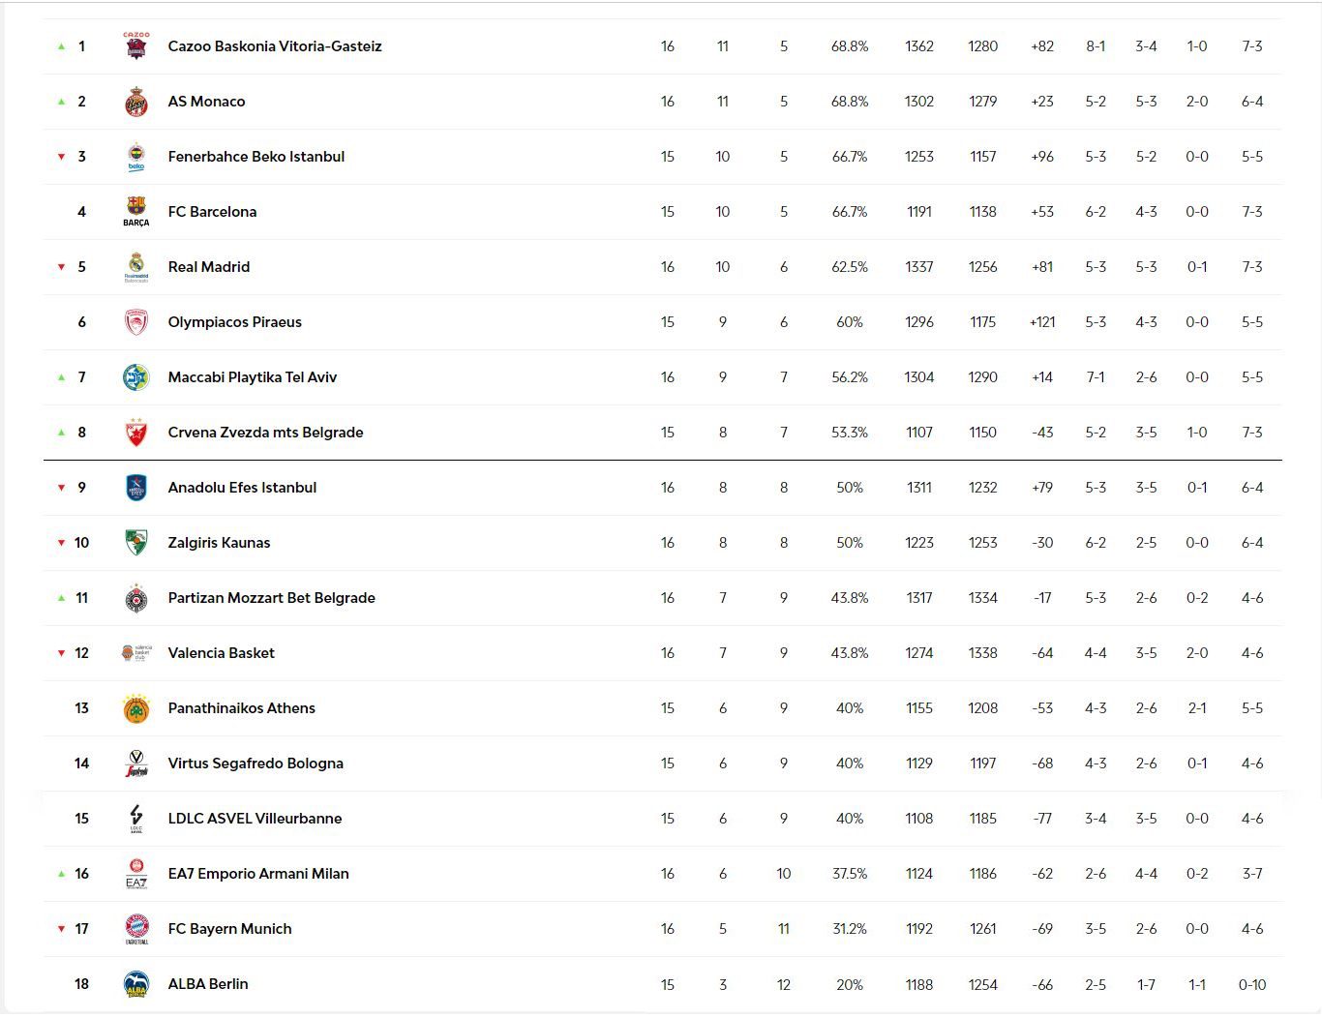Click the ALBA Berlin team logo
Viewport: 1322px width, 1018px height.
click(x=136, y=984)
